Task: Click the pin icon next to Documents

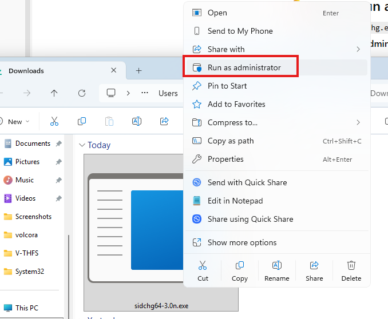Action: (x=58, y=143)
